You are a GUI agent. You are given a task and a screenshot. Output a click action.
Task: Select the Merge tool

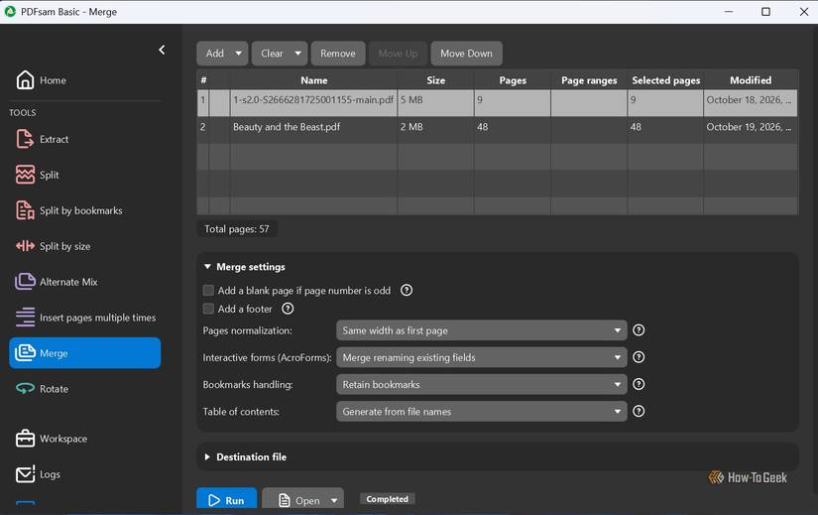pyautogui.click(x=85, y=352)
